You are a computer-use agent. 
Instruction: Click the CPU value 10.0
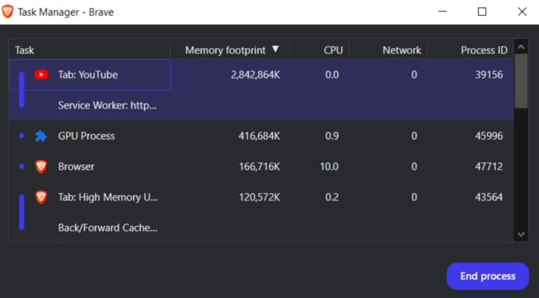click(329, 167)
